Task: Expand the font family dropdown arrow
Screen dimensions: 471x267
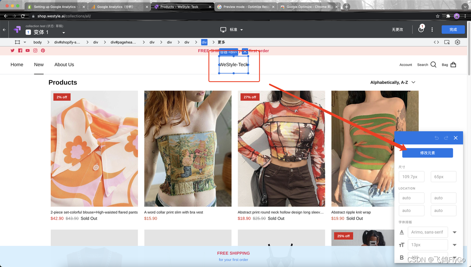Action: point(454,232)
